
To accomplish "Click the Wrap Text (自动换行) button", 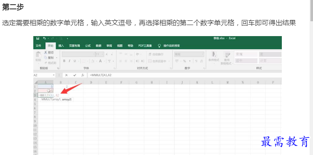I will coord(156,54).
